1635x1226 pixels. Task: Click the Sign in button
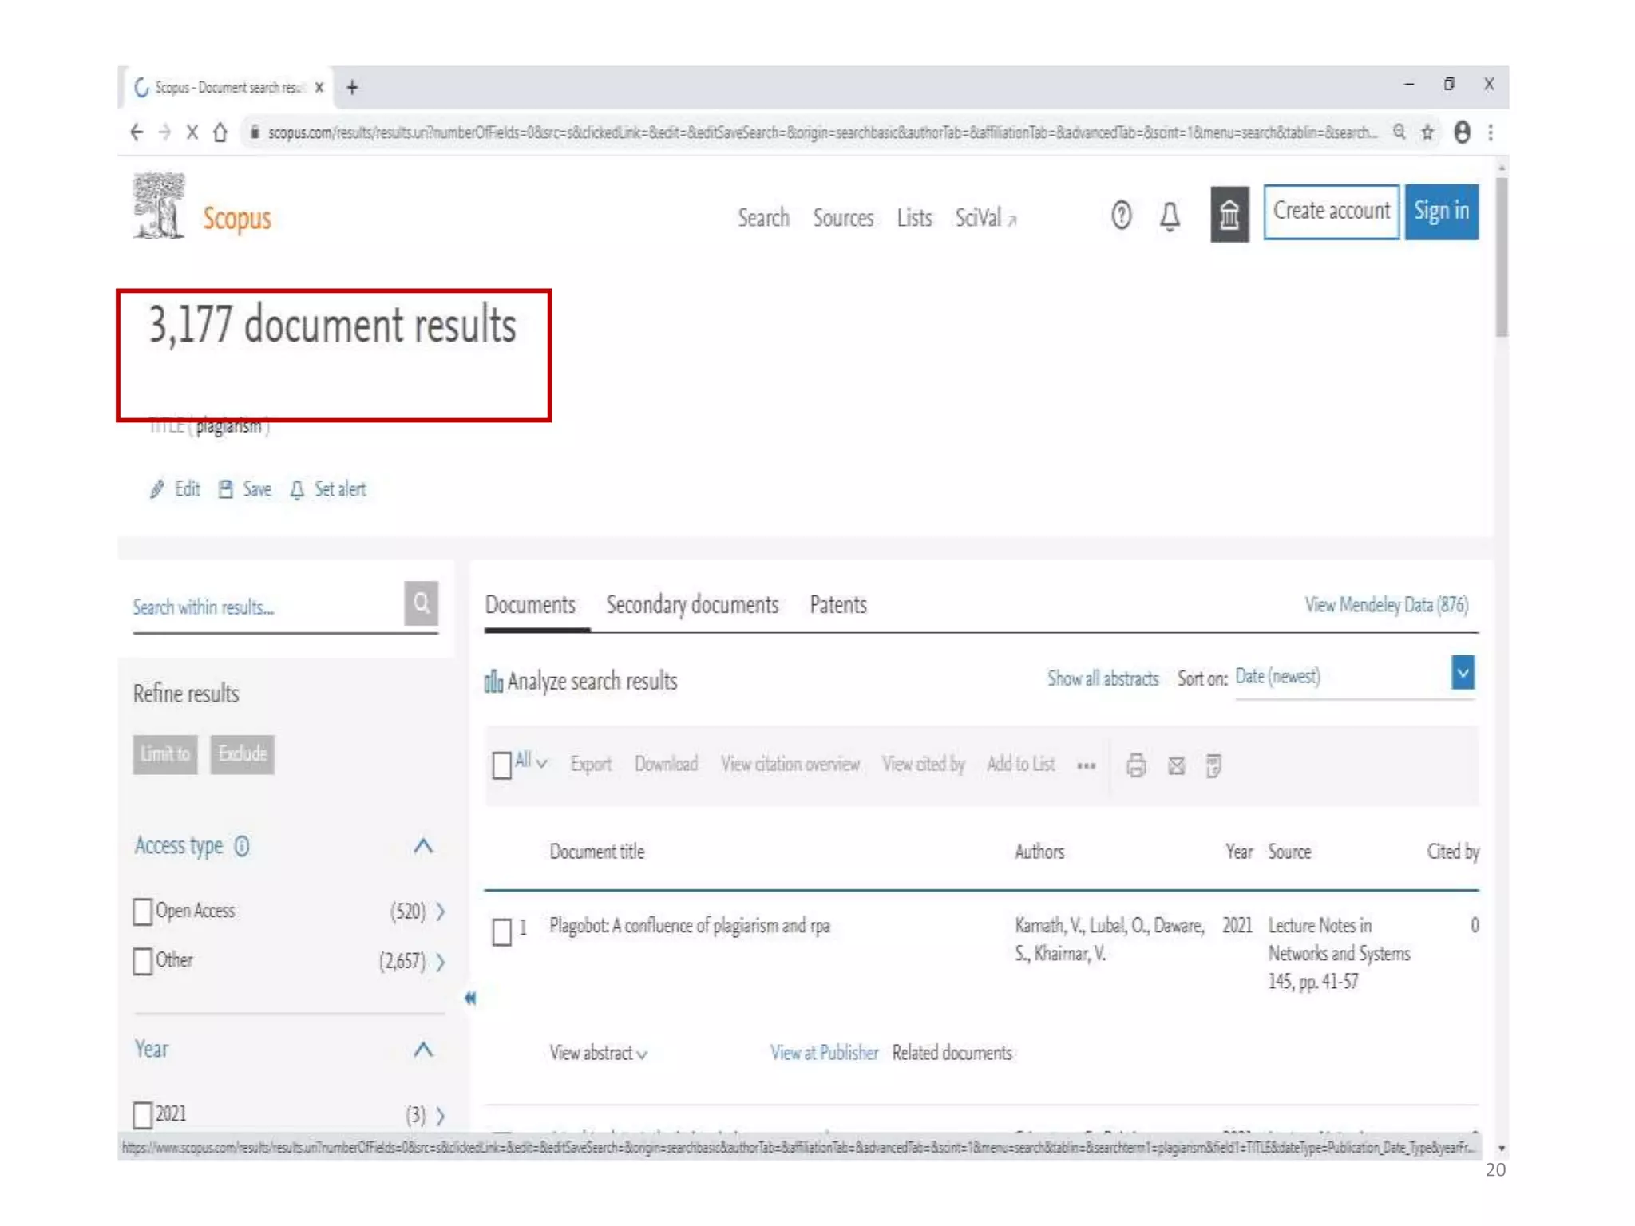click(1441, 212)
